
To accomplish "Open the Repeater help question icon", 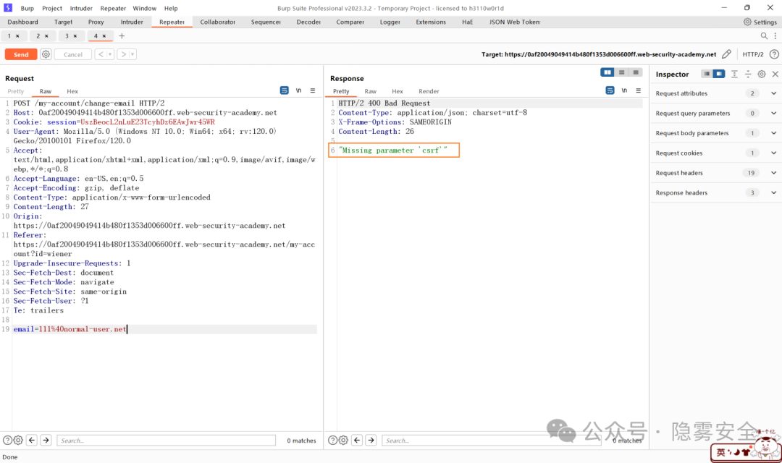I will click(774, 54).
